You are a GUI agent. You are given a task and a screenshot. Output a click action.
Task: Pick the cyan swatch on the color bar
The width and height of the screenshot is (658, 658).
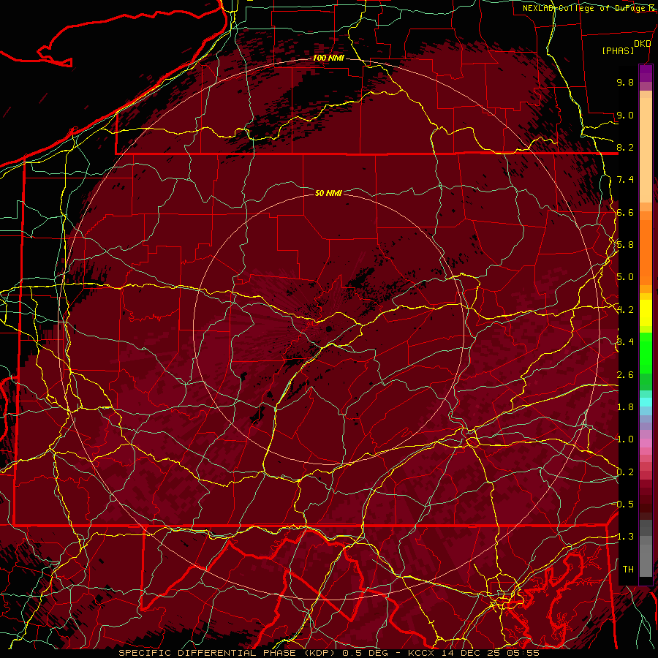(646, 402)
